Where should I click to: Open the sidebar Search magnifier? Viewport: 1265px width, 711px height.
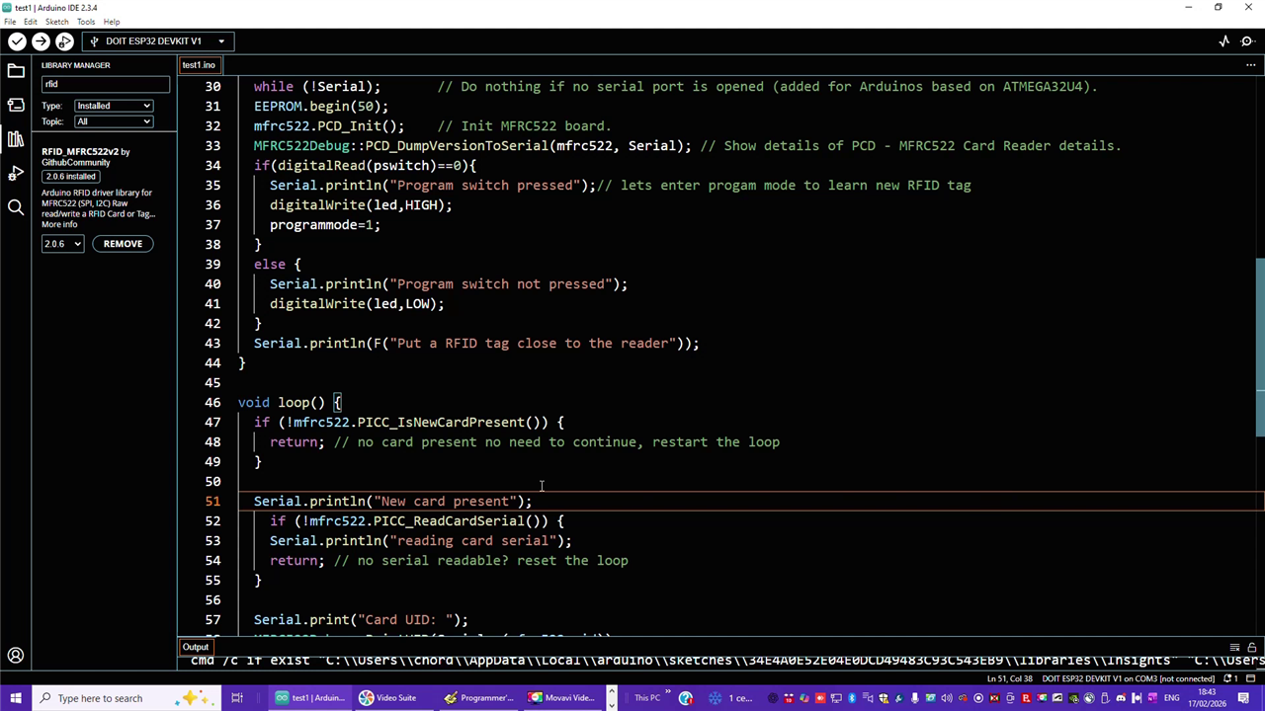[16, 207]
